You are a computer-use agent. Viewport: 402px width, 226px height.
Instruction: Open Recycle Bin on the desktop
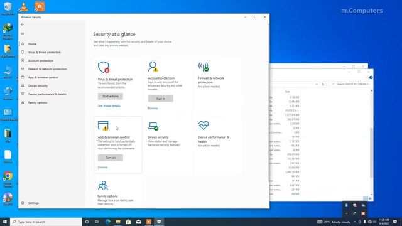8,8
